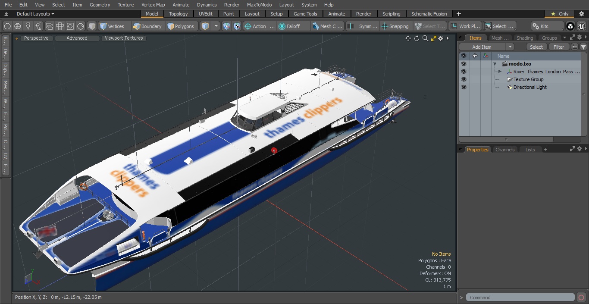Select the pen tool icon in the toolbar
The width and height of the screenshot is (589, 304).
(28, 26)
